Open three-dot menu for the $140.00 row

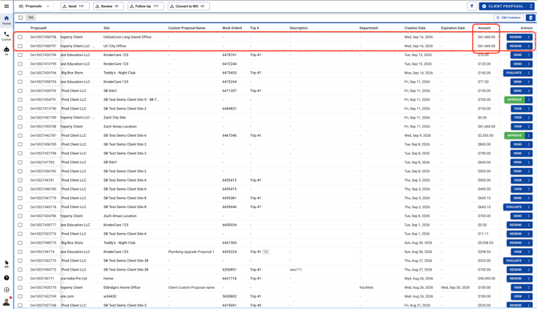(529, 73)
